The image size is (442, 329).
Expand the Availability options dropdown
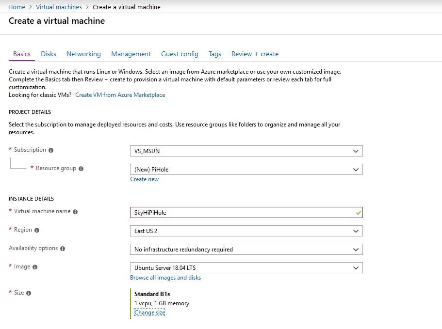(x=246, y=250)
